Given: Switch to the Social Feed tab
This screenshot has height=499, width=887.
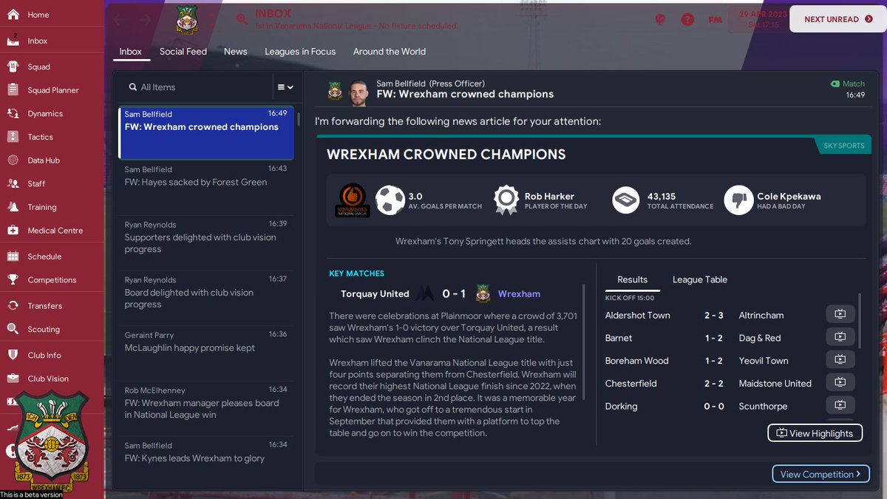Looking at the screenshot, I should click(x=183, y=52).
